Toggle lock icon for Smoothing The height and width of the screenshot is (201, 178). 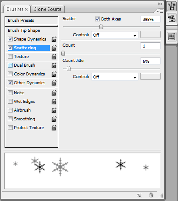coord(54,119)
